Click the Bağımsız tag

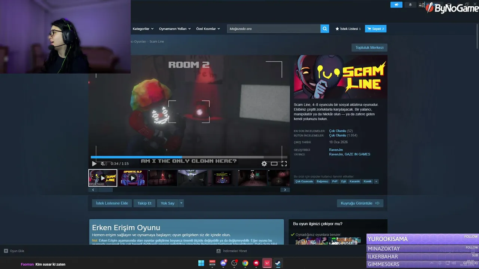(322, 182)
